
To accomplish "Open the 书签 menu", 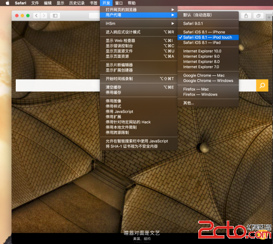I will tap(93, 3).
